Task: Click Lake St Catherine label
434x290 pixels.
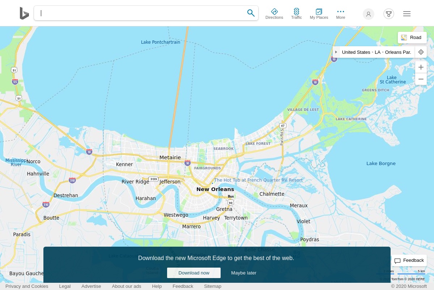Action: point(392,80)
